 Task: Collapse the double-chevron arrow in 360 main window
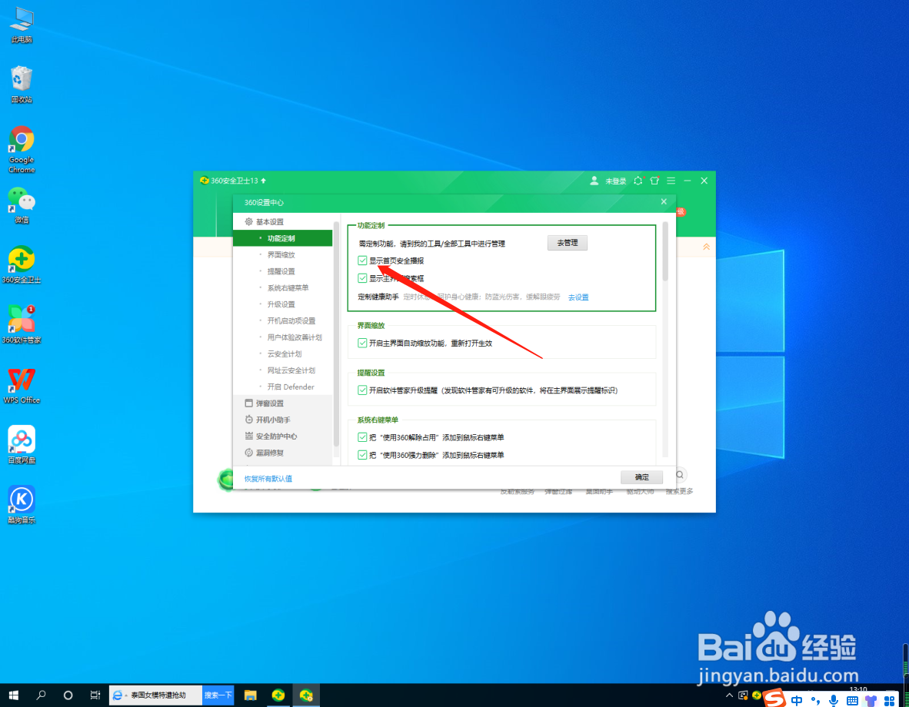point(706,247)
